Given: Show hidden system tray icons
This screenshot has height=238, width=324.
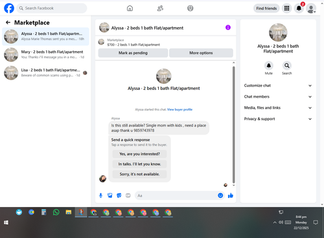Looking at the screenshot, I should [x=275, y=222].
